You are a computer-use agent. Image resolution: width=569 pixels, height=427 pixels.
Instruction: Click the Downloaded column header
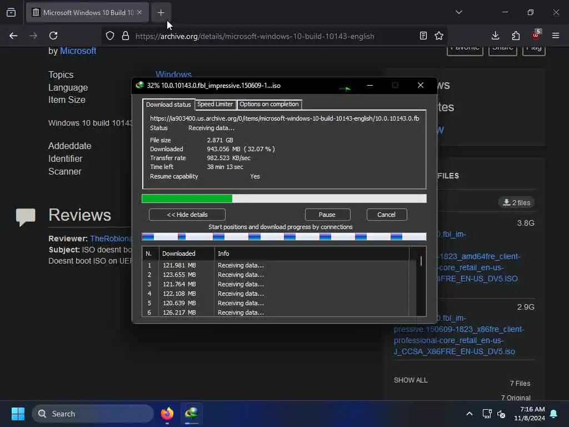187,254
